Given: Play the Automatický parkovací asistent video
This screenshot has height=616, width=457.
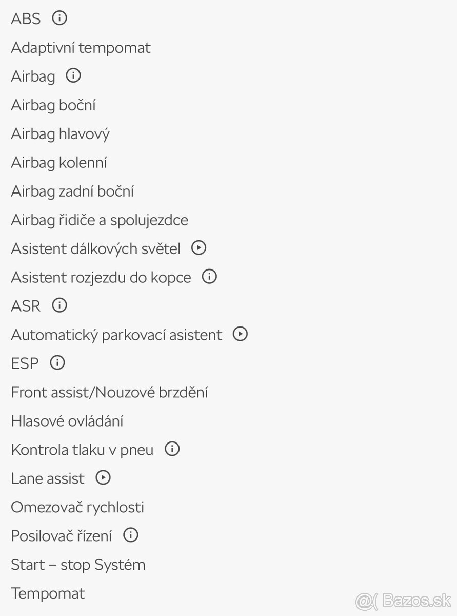Looking at the screenshot, I should pos(240,334).
